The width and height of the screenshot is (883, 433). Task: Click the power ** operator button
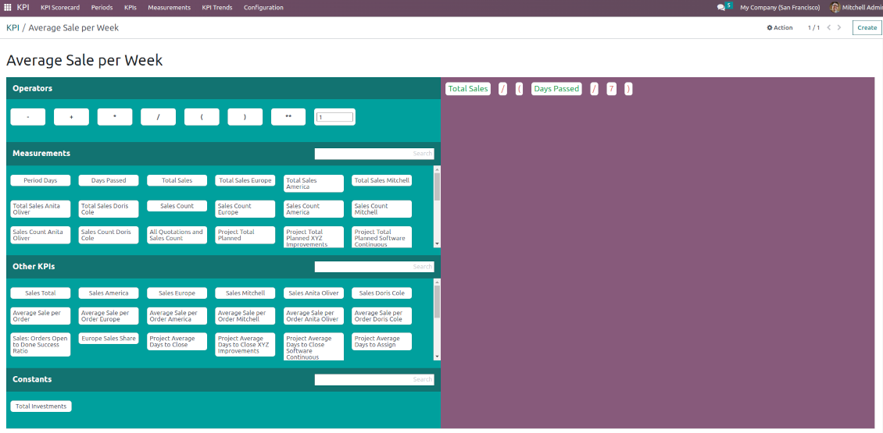(x=288, y=117)
